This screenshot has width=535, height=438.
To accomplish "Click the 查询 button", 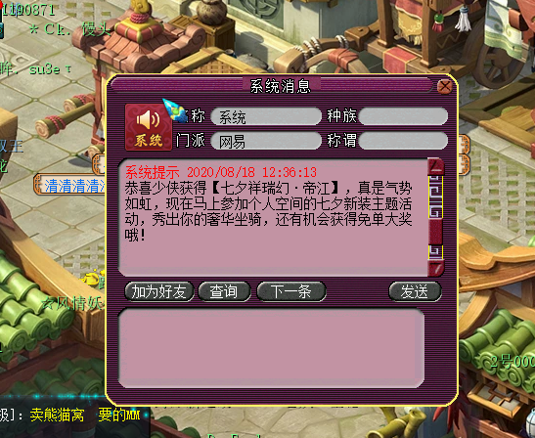I will [224, 292].
